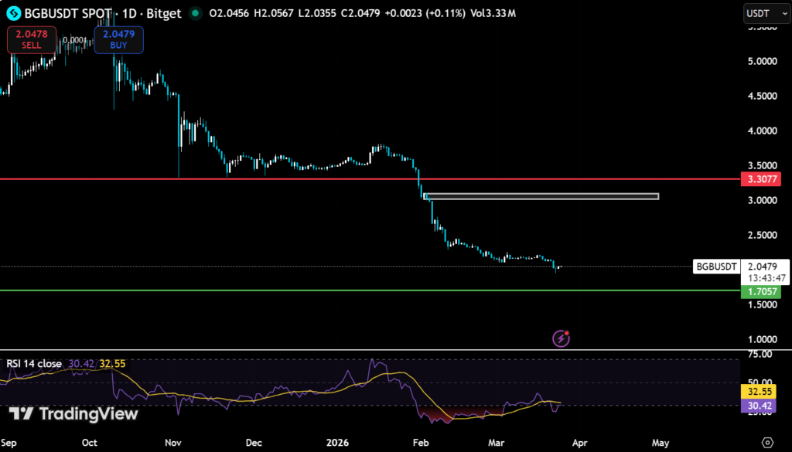Image resolution: width=792 pixels, height=452 pixels.
Task: Click the current price label 2.0479 on the axis
Action: (x=762, y=267)
